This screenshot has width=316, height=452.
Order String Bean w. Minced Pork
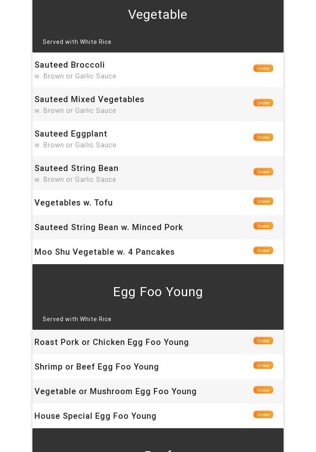pos(263,226)
